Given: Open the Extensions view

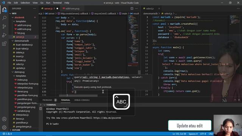Looking at the screenshot, I should tap(4, 44).
